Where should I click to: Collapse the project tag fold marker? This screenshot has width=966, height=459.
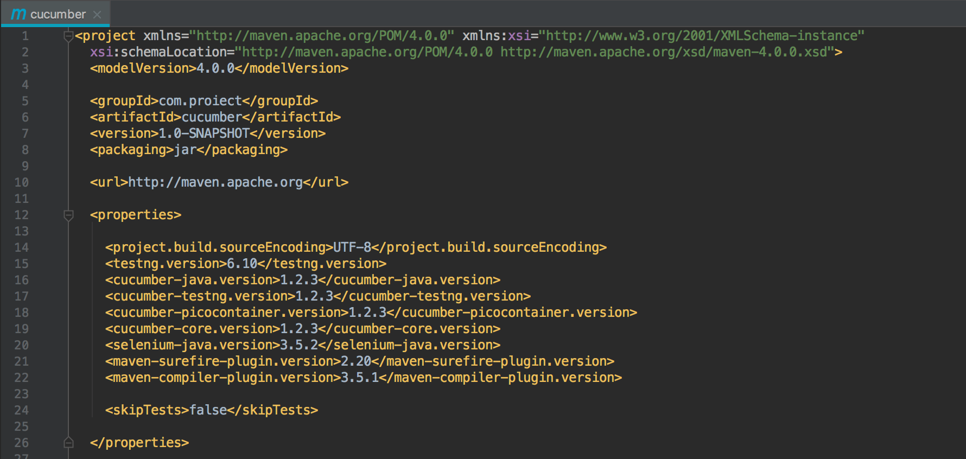tap(68, 36)
